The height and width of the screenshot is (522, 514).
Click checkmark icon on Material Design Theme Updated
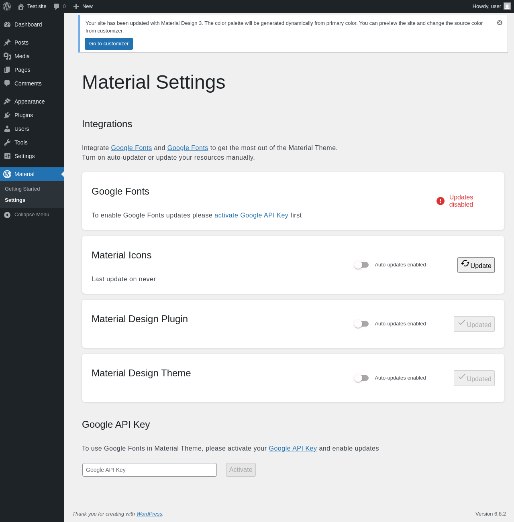tap(462, 377)
